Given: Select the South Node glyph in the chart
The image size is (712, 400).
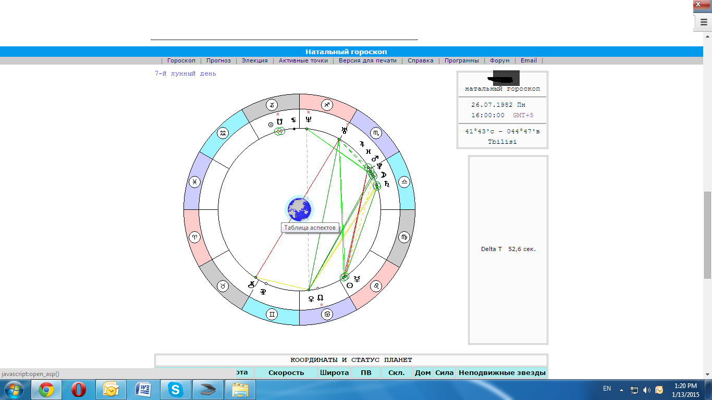Looking at the screenshot, I should pos(279,121).
